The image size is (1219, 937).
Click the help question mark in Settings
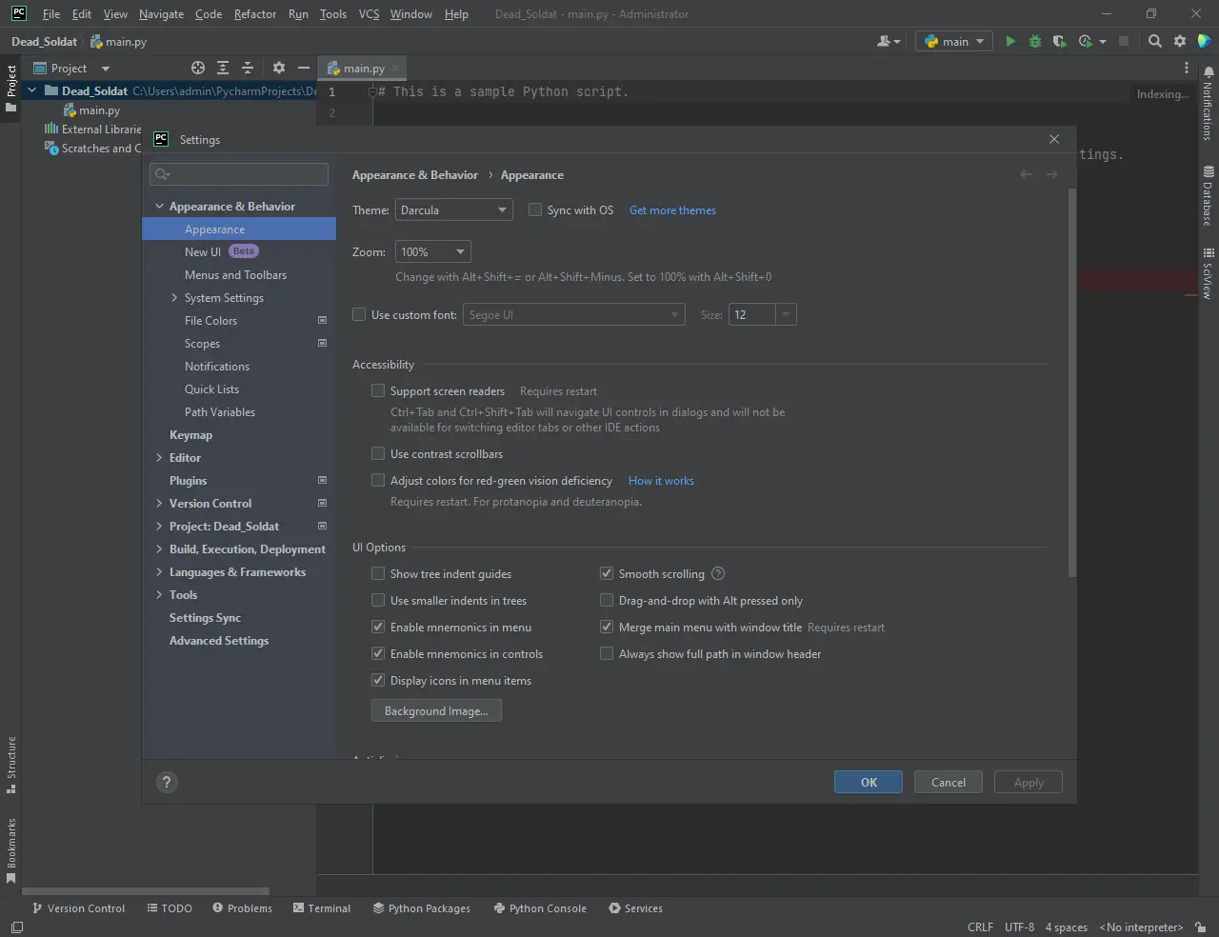coord(167,783)
